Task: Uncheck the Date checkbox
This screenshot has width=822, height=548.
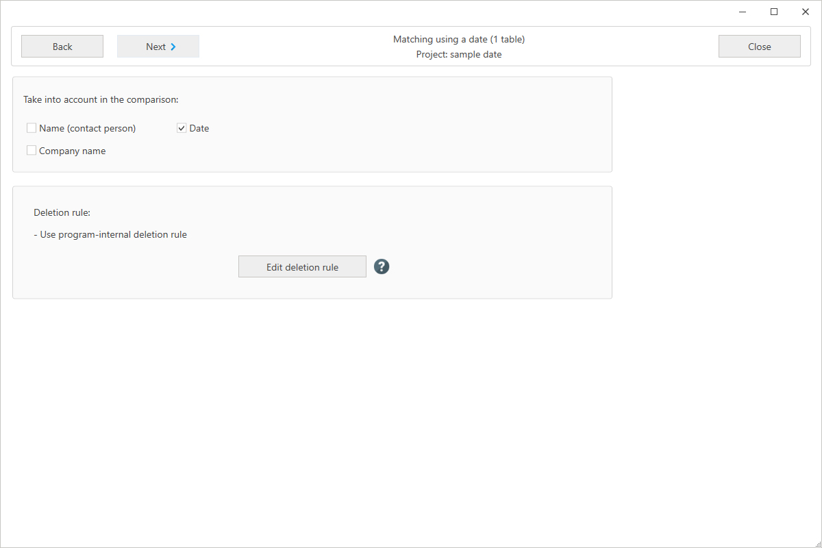Action: [182, 128]
